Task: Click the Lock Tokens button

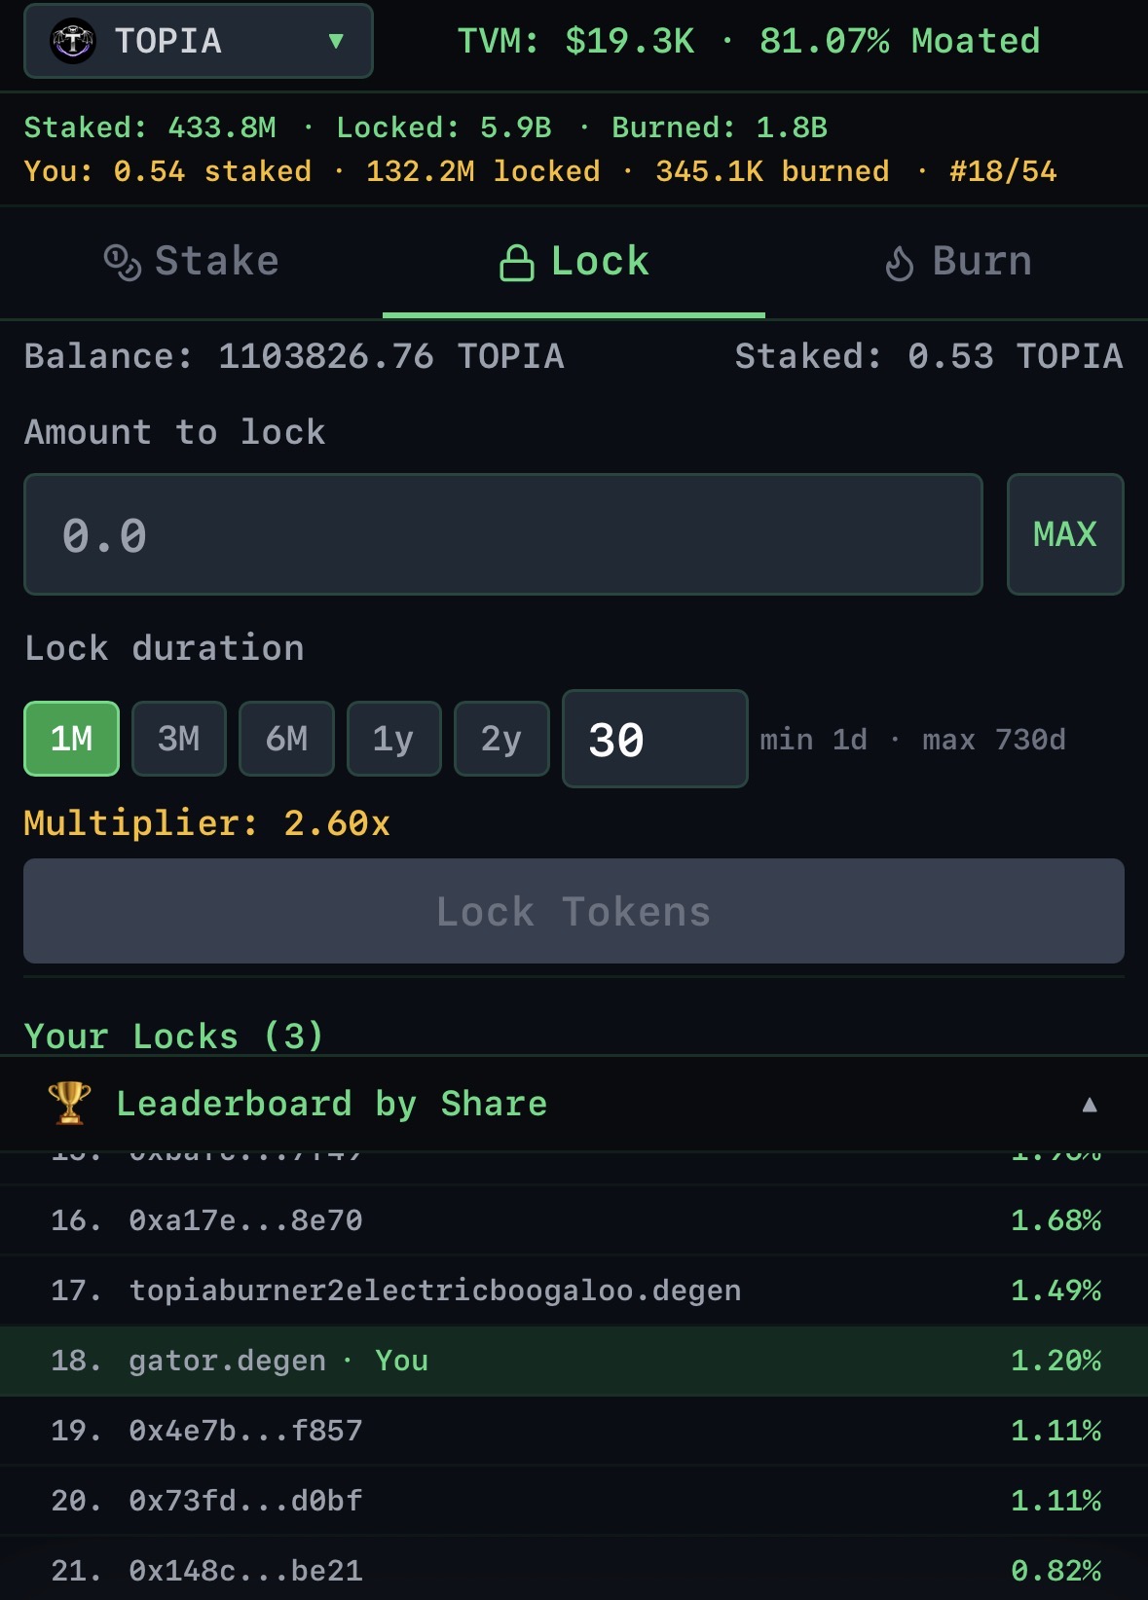Action: 574,911
